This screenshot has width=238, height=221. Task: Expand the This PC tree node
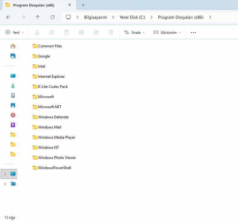[x=5, y=174]
